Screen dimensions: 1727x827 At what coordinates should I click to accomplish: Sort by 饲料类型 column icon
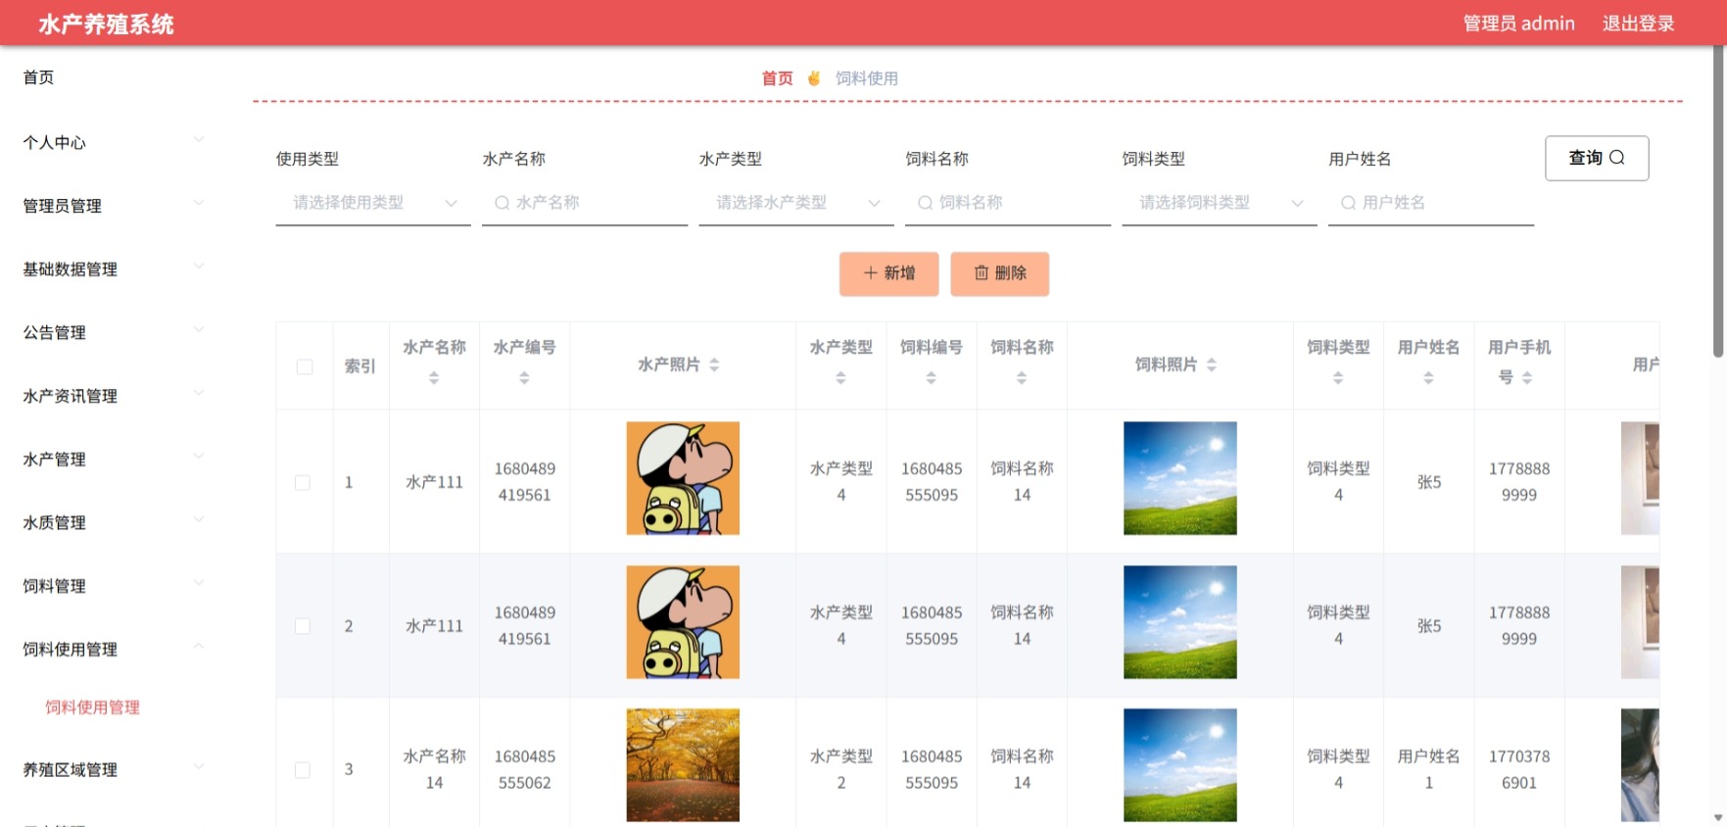pos(1338,378)
